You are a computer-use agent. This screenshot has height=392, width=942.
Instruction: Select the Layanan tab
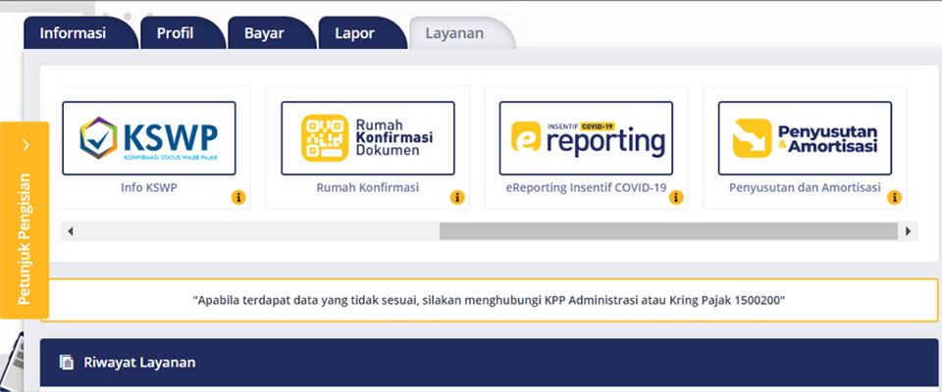click(x=461, y=33)
